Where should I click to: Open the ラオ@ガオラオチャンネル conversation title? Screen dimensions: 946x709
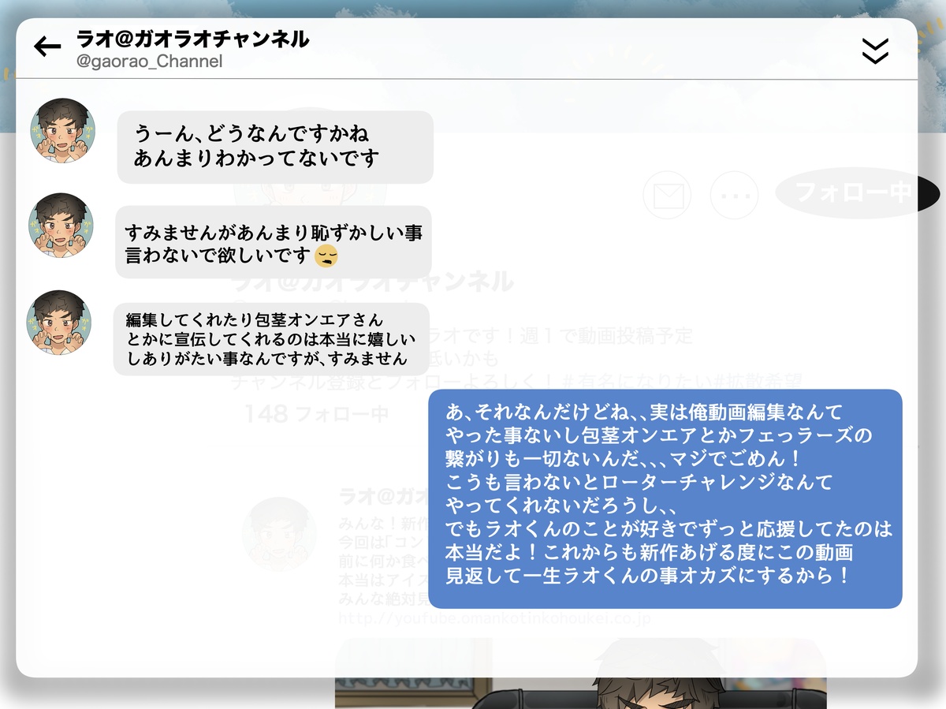click(x=192, y=39)
